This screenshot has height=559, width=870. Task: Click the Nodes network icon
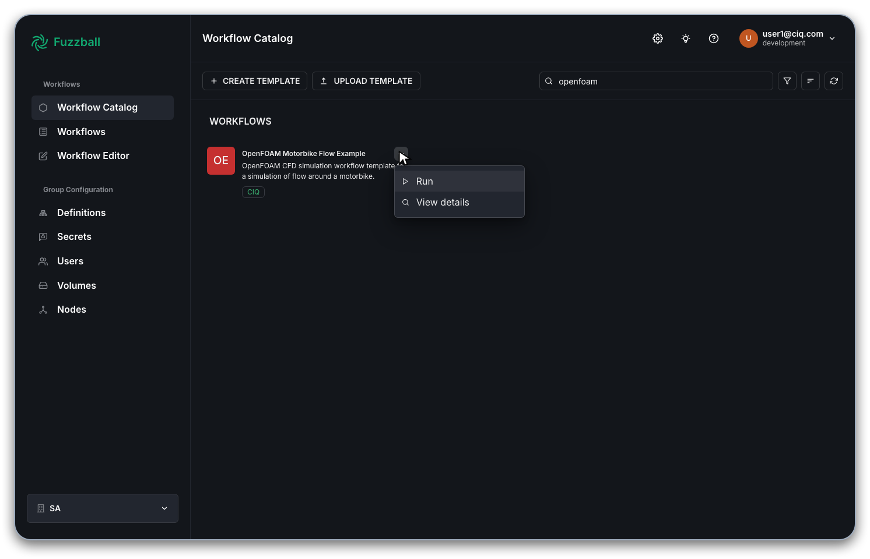43,310
